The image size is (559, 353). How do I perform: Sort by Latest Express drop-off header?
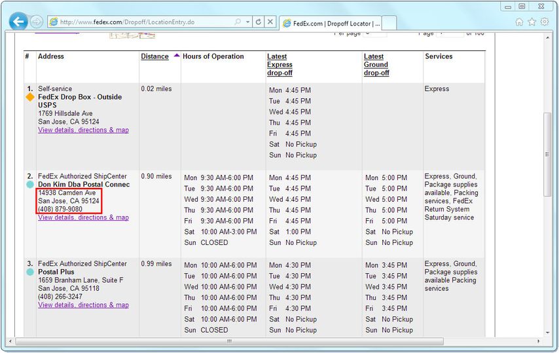[x=280, y=65]
